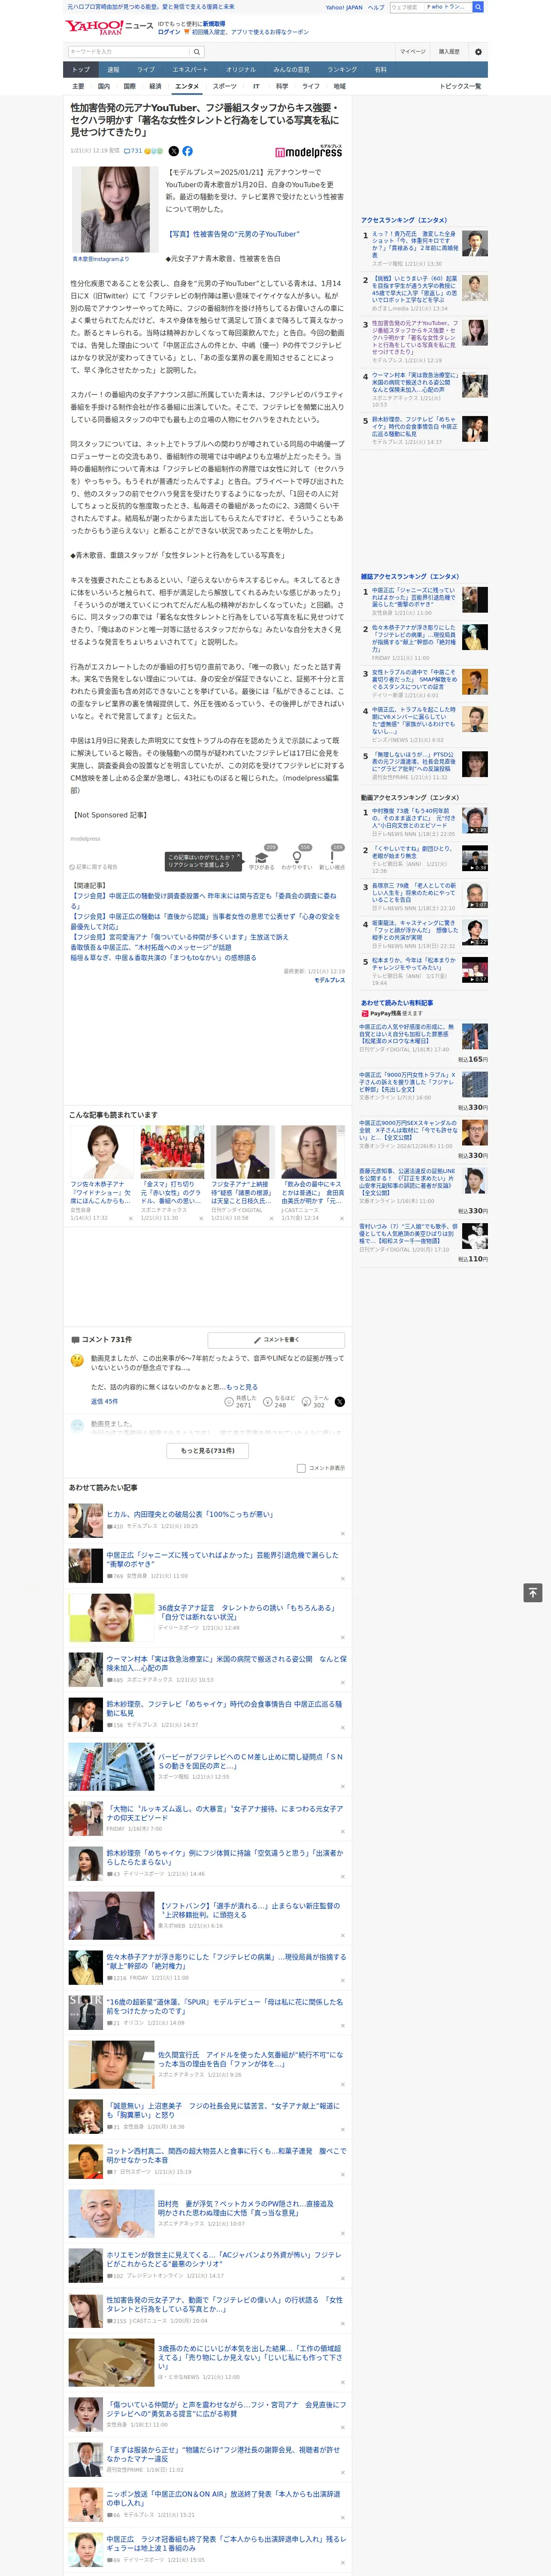Select the ランキング navigation tab
This screenshot has width=551, height=2576.
pyautogui.click(x=342, y=70)
